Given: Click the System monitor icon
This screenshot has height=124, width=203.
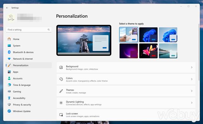Looking at the screenshot, I should 9,46.
